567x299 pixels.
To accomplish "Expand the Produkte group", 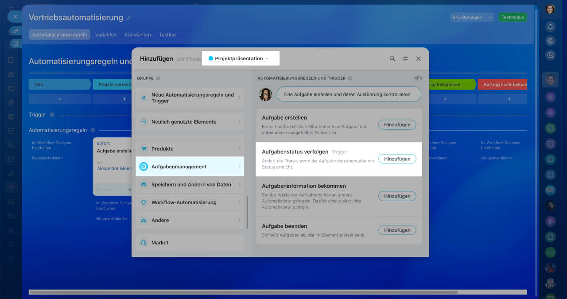I will 190,149.
